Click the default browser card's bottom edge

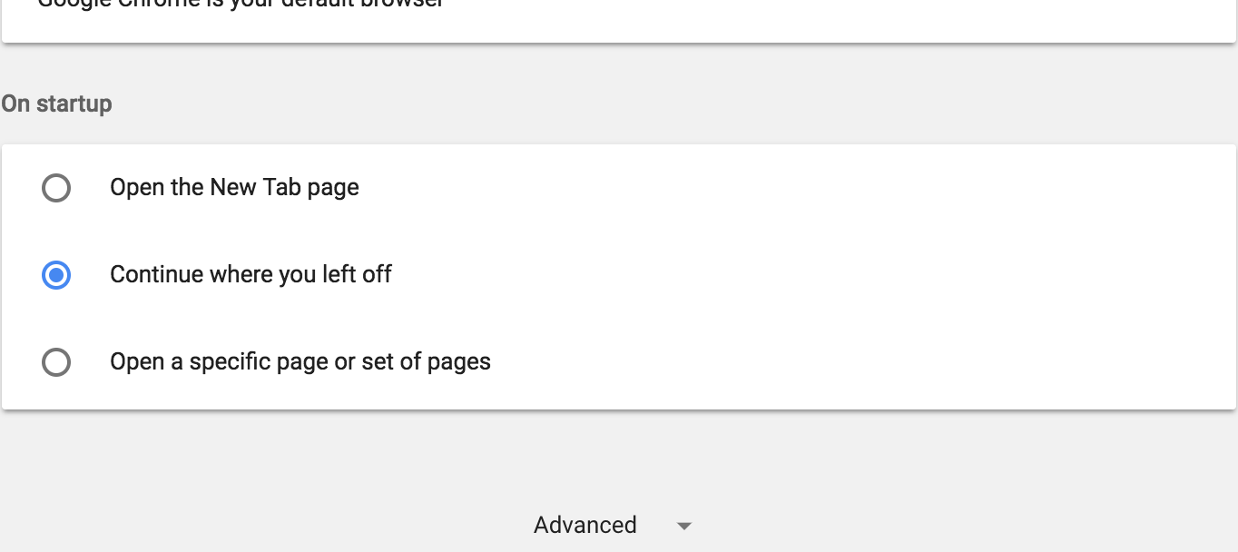click(x=619, y=40)
